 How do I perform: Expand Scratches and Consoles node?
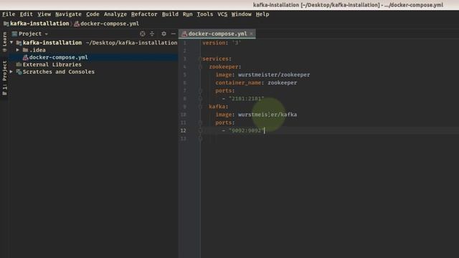11,72
